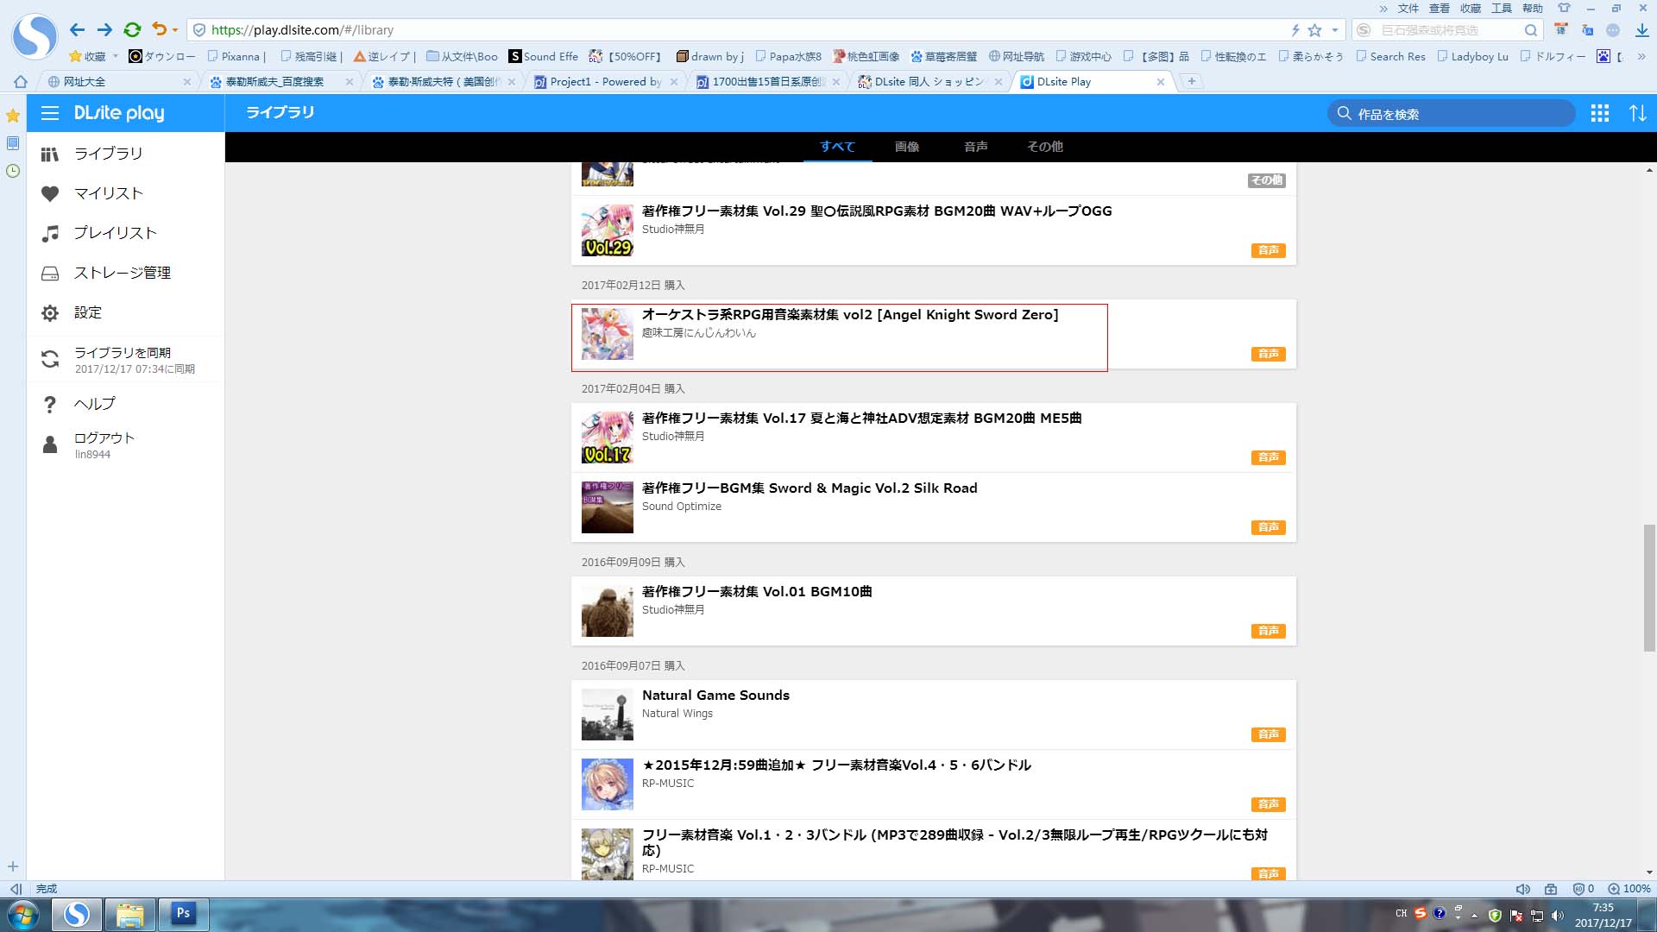Click ログアウト to log out
1657x932 pixels.
(126, 444)
